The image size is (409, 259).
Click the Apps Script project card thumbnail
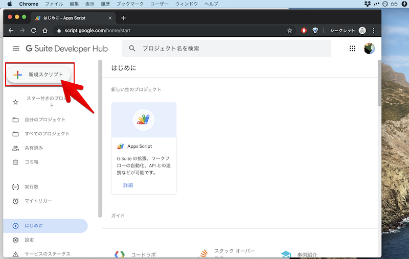pos(144,120)
